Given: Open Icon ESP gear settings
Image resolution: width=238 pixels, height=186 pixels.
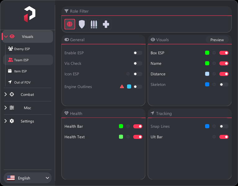Looking at the screenshot, I should pos(128,74).
